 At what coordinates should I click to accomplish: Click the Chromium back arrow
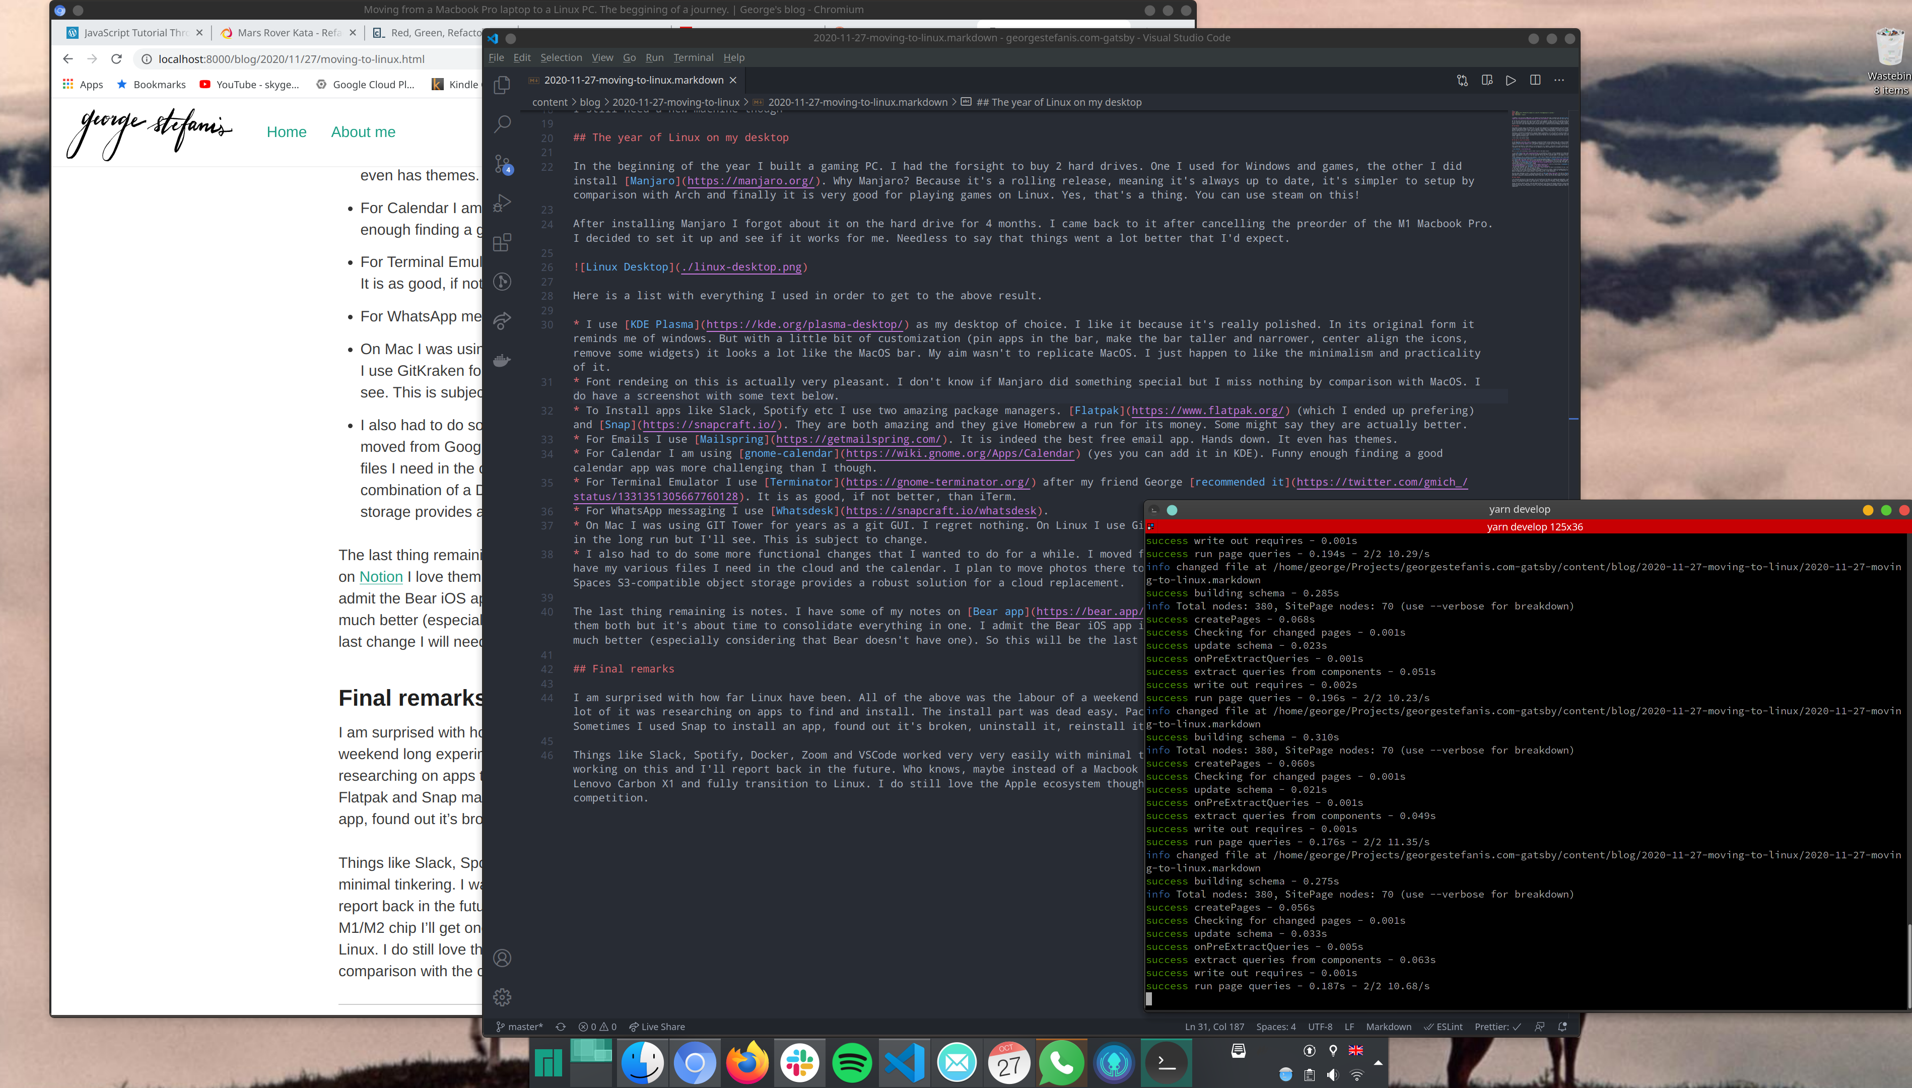click(68, 59)
